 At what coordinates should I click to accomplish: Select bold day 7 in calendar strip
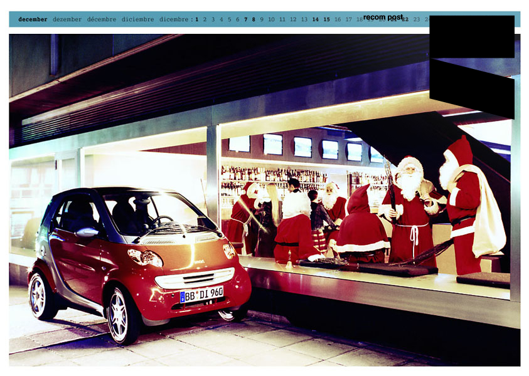pos(245,19)
